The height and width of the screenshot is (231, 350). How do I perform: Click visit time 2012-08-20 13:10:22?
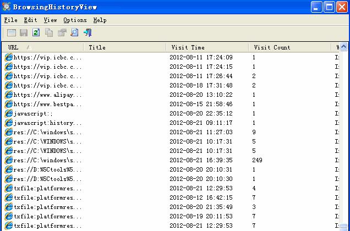click(201, 95)
